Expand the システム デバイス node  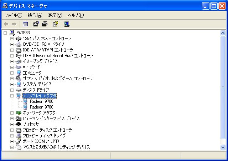pos(12,84)
